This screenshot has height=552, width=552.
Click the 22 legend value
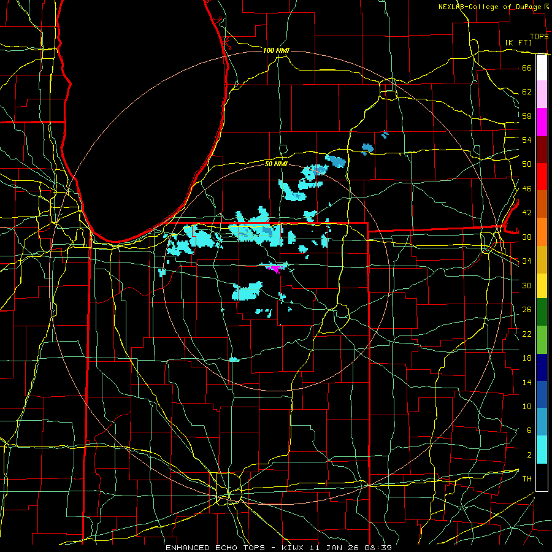point(527,334)
